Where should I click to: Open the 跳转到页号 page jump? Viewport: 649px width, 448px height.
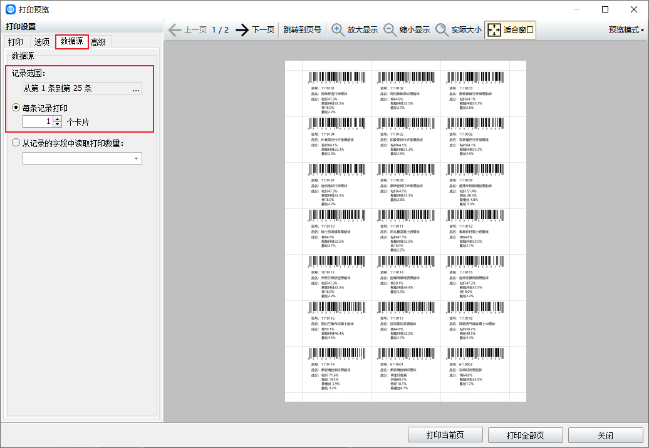303,30
